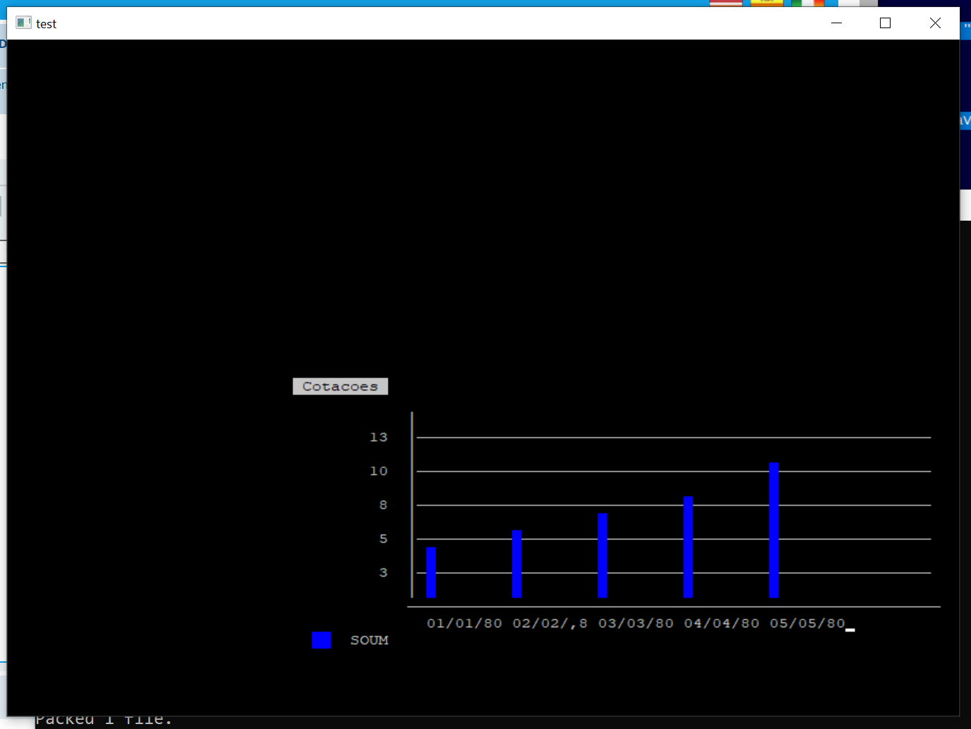The height and width of the screenshot is (729, 971).
Task: Click the 02/02/,8 date label
Action: click(x=550, y=623)
